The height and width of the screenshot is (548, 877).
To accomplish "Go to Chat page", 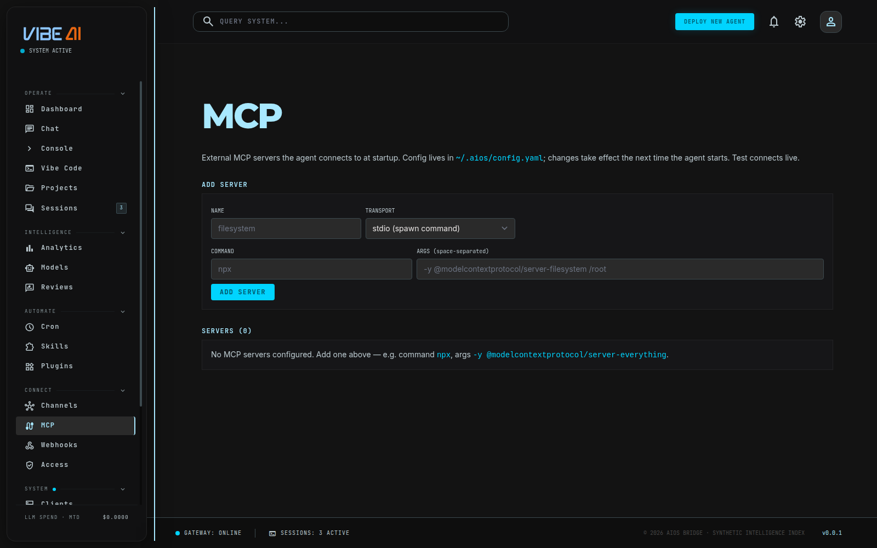I will point(76,129).
